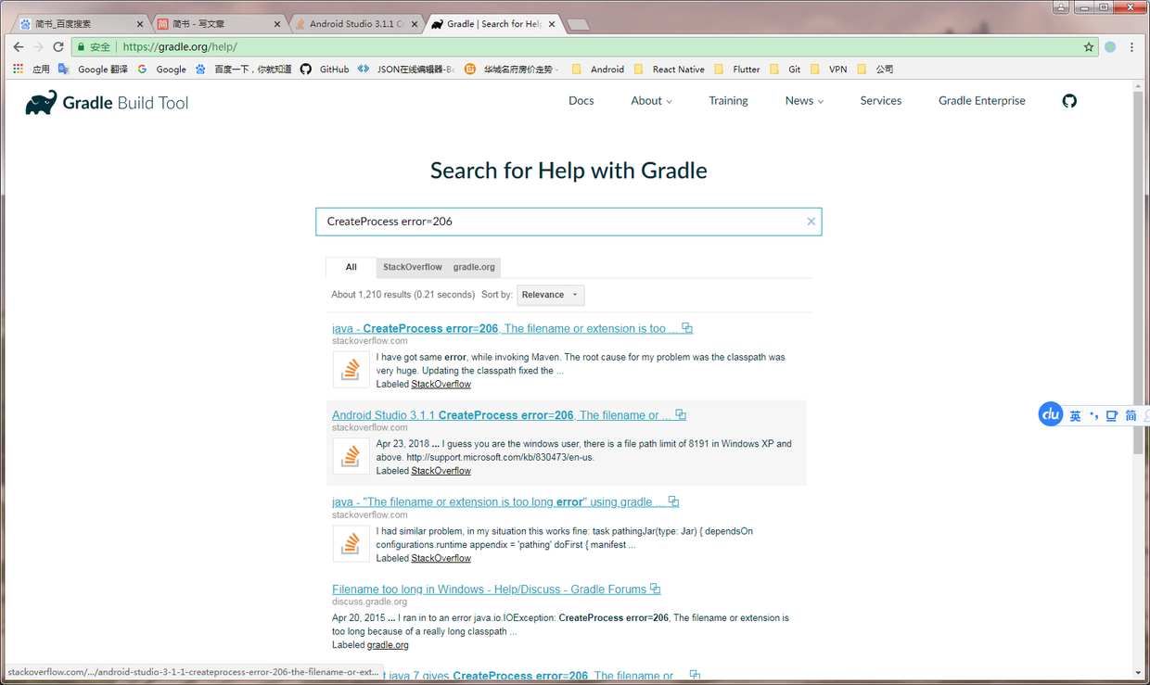This screenshot has width=1150, height=685.
Task: Open the Chrome three-dot menu
Action: click(1131, 47)
